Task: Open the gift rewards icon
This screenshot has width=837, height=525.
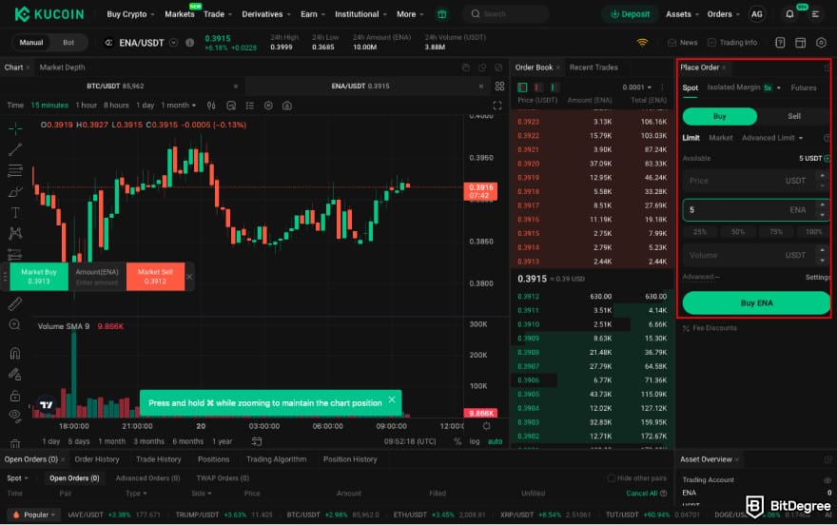Action: [442, 14]
